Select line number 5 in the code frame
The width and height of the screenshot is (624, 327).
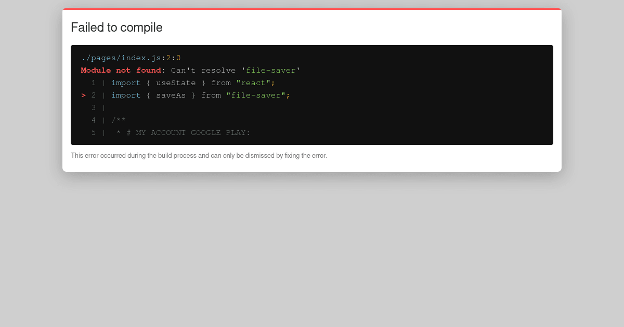pos(94,132)
